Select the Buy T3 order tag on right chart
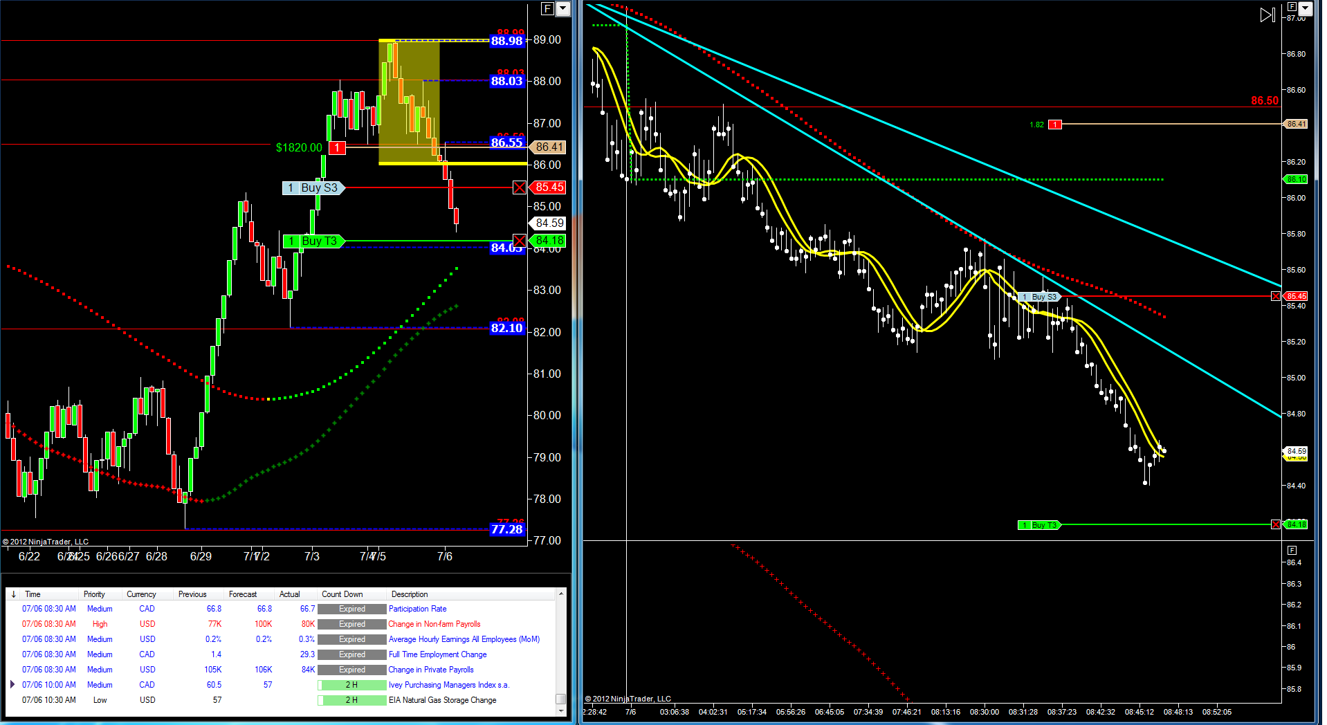This screenshot has width=1327, height=725. 1039,525
